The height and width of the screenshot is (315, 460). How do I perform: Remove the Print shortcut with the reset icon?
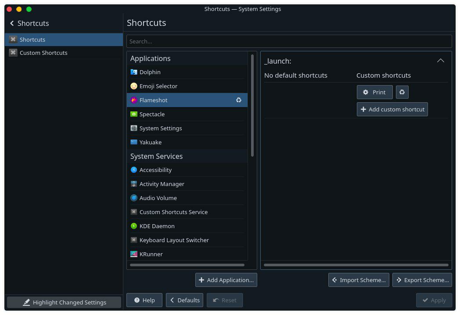pyautogui.click(x=402, y=92)
